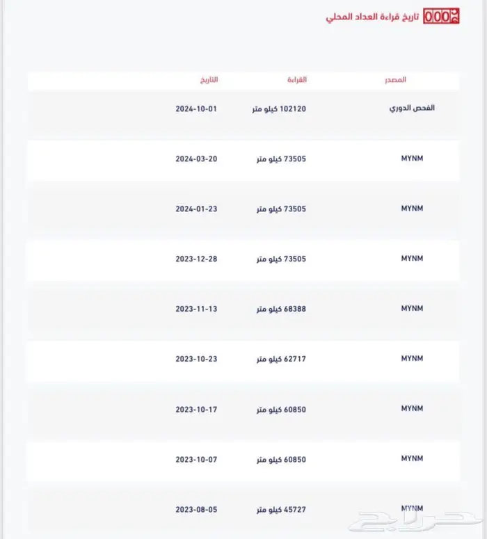The height and width of the screenshot is (539, 487).
Task: Choose the 2023-10-17 date cell
Action: 196,410
